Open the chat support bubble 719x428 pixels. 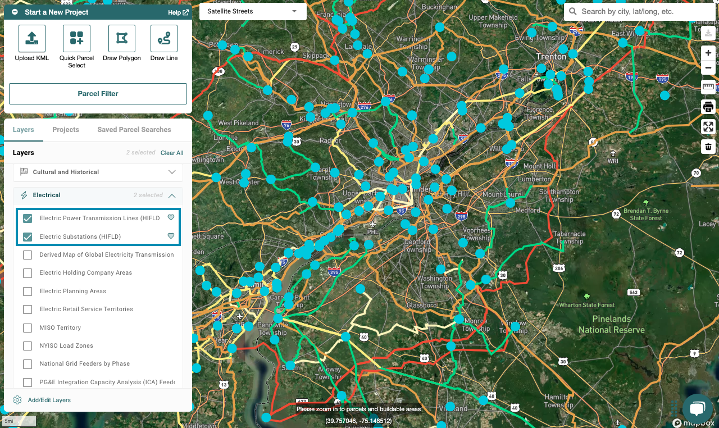coord(697,409)
